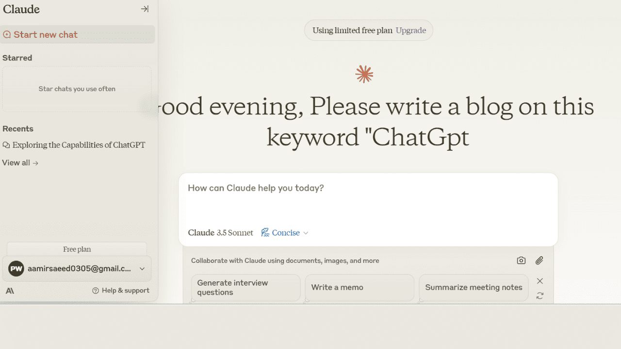Click the Start new chat plus icon
This screenshot has height=349, width=621.
point(7,34)
